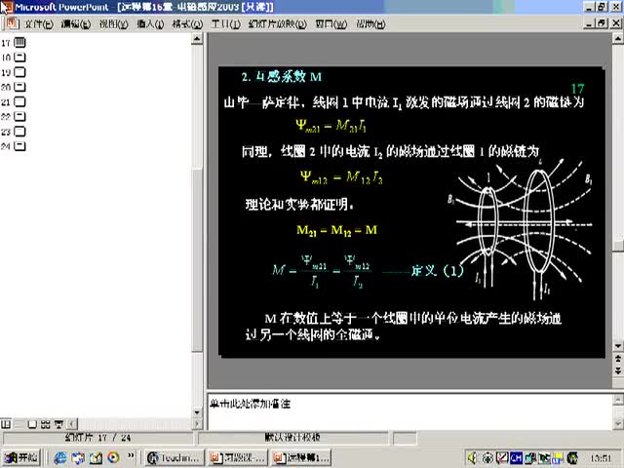Switch to active PowerPoint taskbar button

tap(301, 458)
